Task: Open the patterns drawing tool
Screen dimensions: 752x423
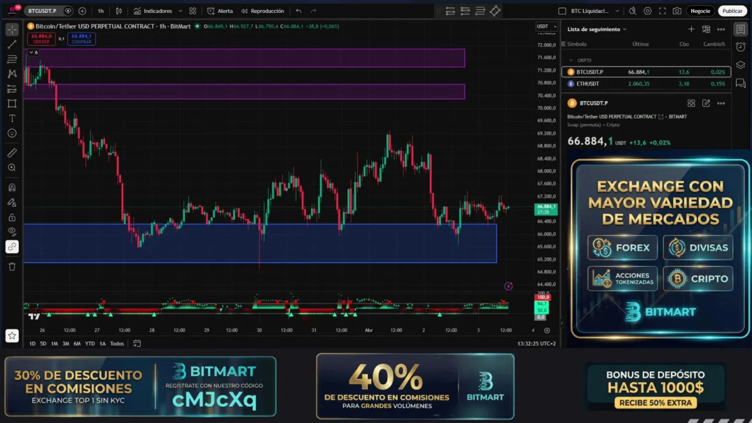Action: point(12,74)
